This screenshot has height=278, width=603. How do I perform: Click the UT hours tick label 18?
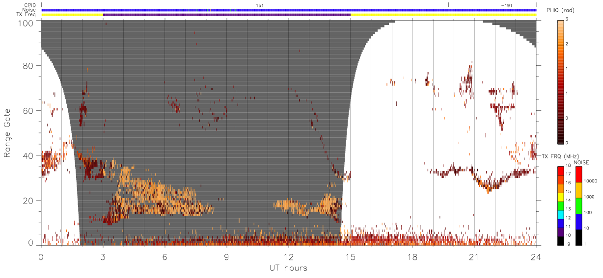[412, 257]
